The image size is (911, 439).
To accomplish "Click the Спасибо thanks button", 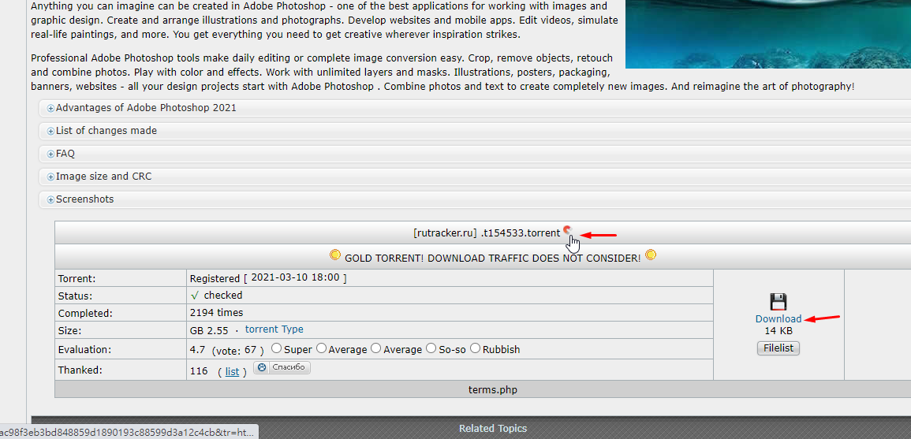I will pyautogui.click(x=282, y=367).
